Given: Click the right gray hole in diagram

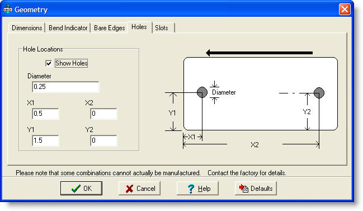Looking at the screenshot, I should pos(319,93).
